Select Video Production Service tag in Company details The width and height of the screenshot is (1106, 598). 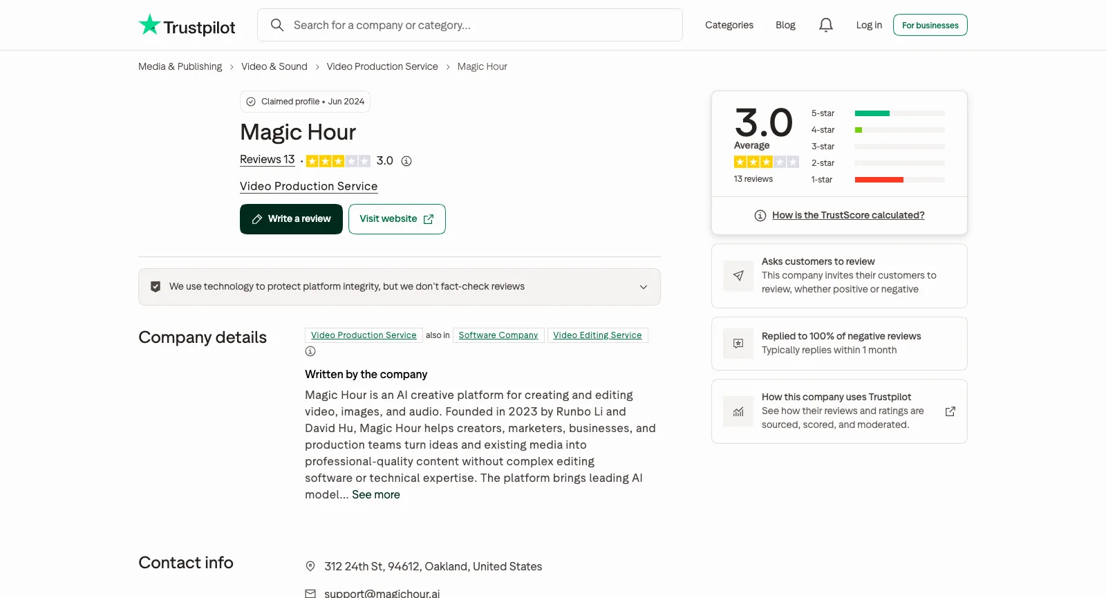tap(364, 335)
